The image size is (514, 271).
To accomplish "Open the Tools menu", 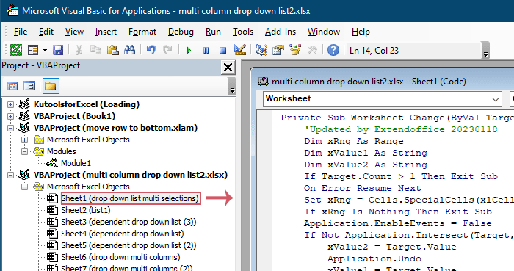I will 243,32.
